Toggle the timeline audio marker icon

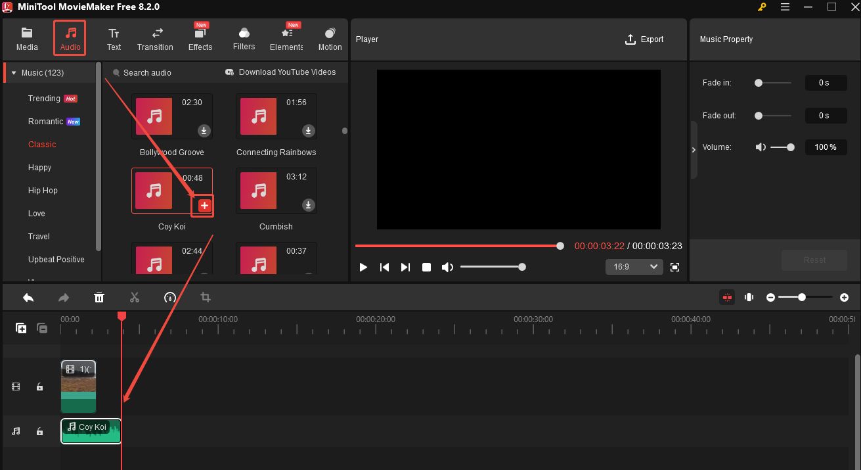[749, 298]
